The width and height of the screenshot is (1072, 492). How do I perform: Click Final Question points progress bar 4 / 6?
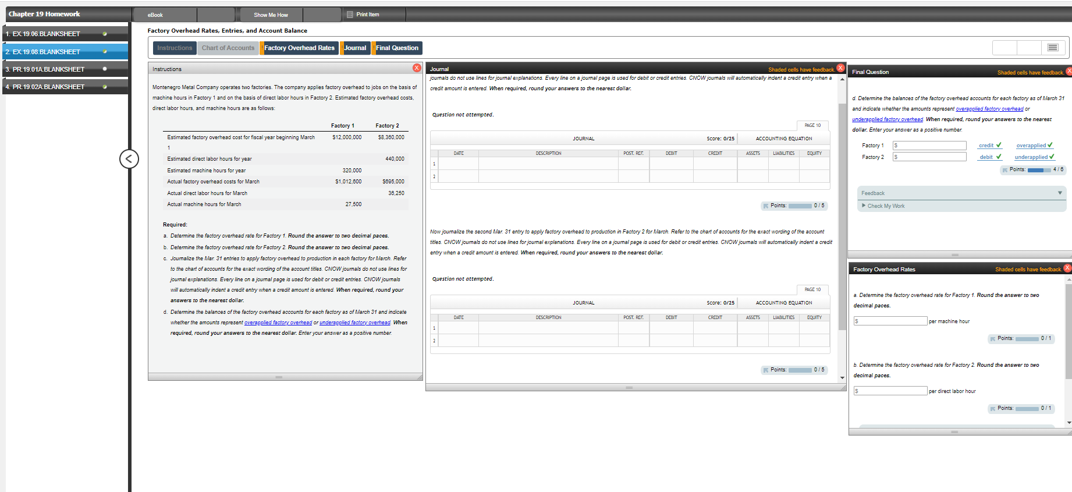1039,170
